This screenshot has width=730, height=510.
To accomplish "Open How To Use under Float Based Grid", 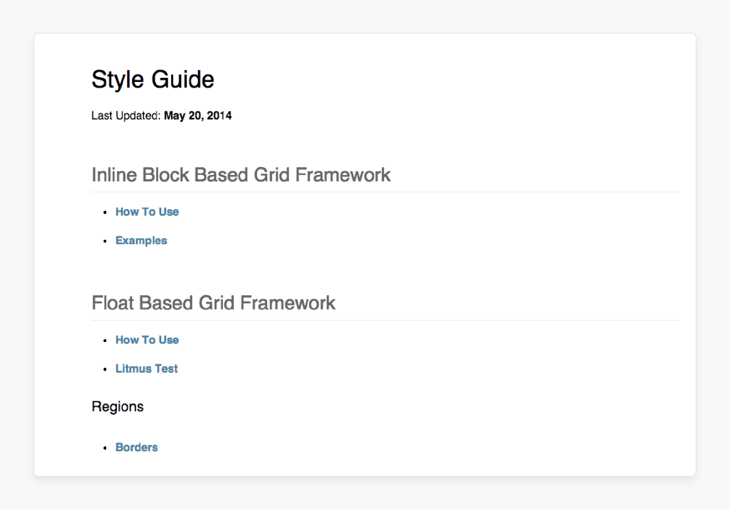I will pyautogui.click(x=147, y=340).
